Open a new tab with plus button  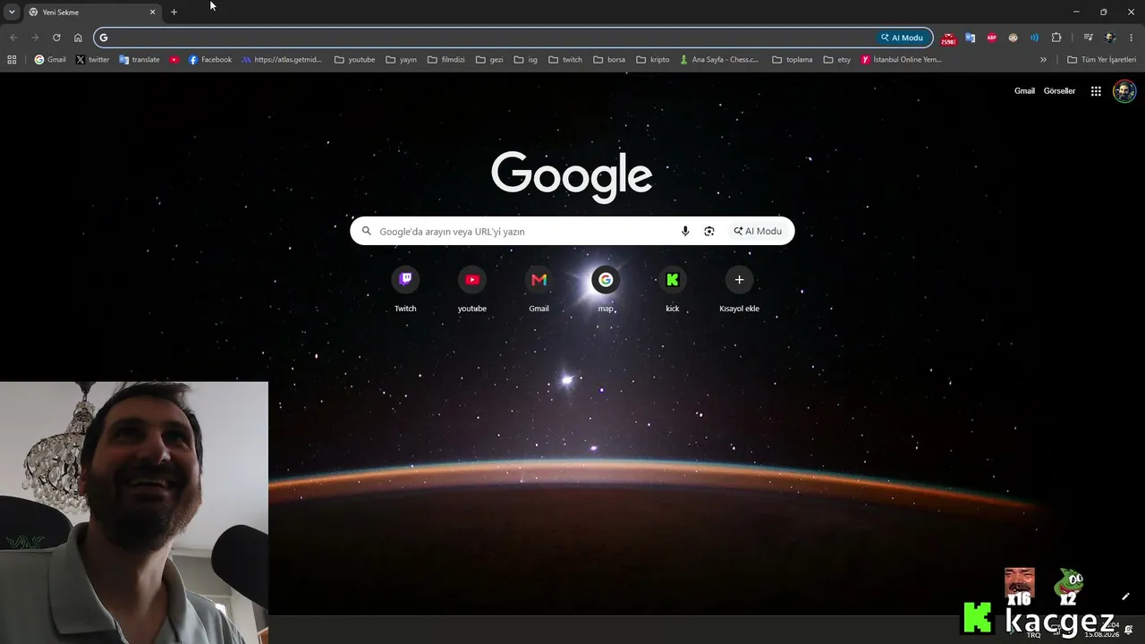(x=174, y=13)
